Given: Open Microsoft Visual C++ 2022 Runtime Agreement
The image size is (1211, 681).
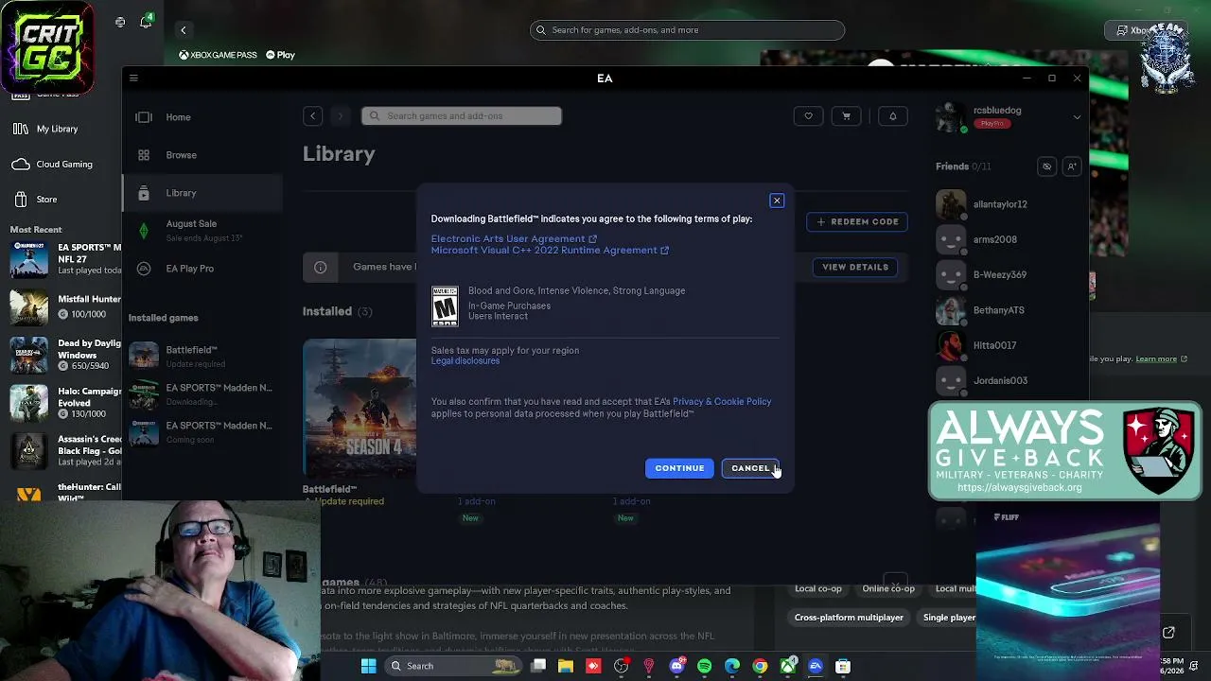Looking at the screenshot, I should pos(550,251).
